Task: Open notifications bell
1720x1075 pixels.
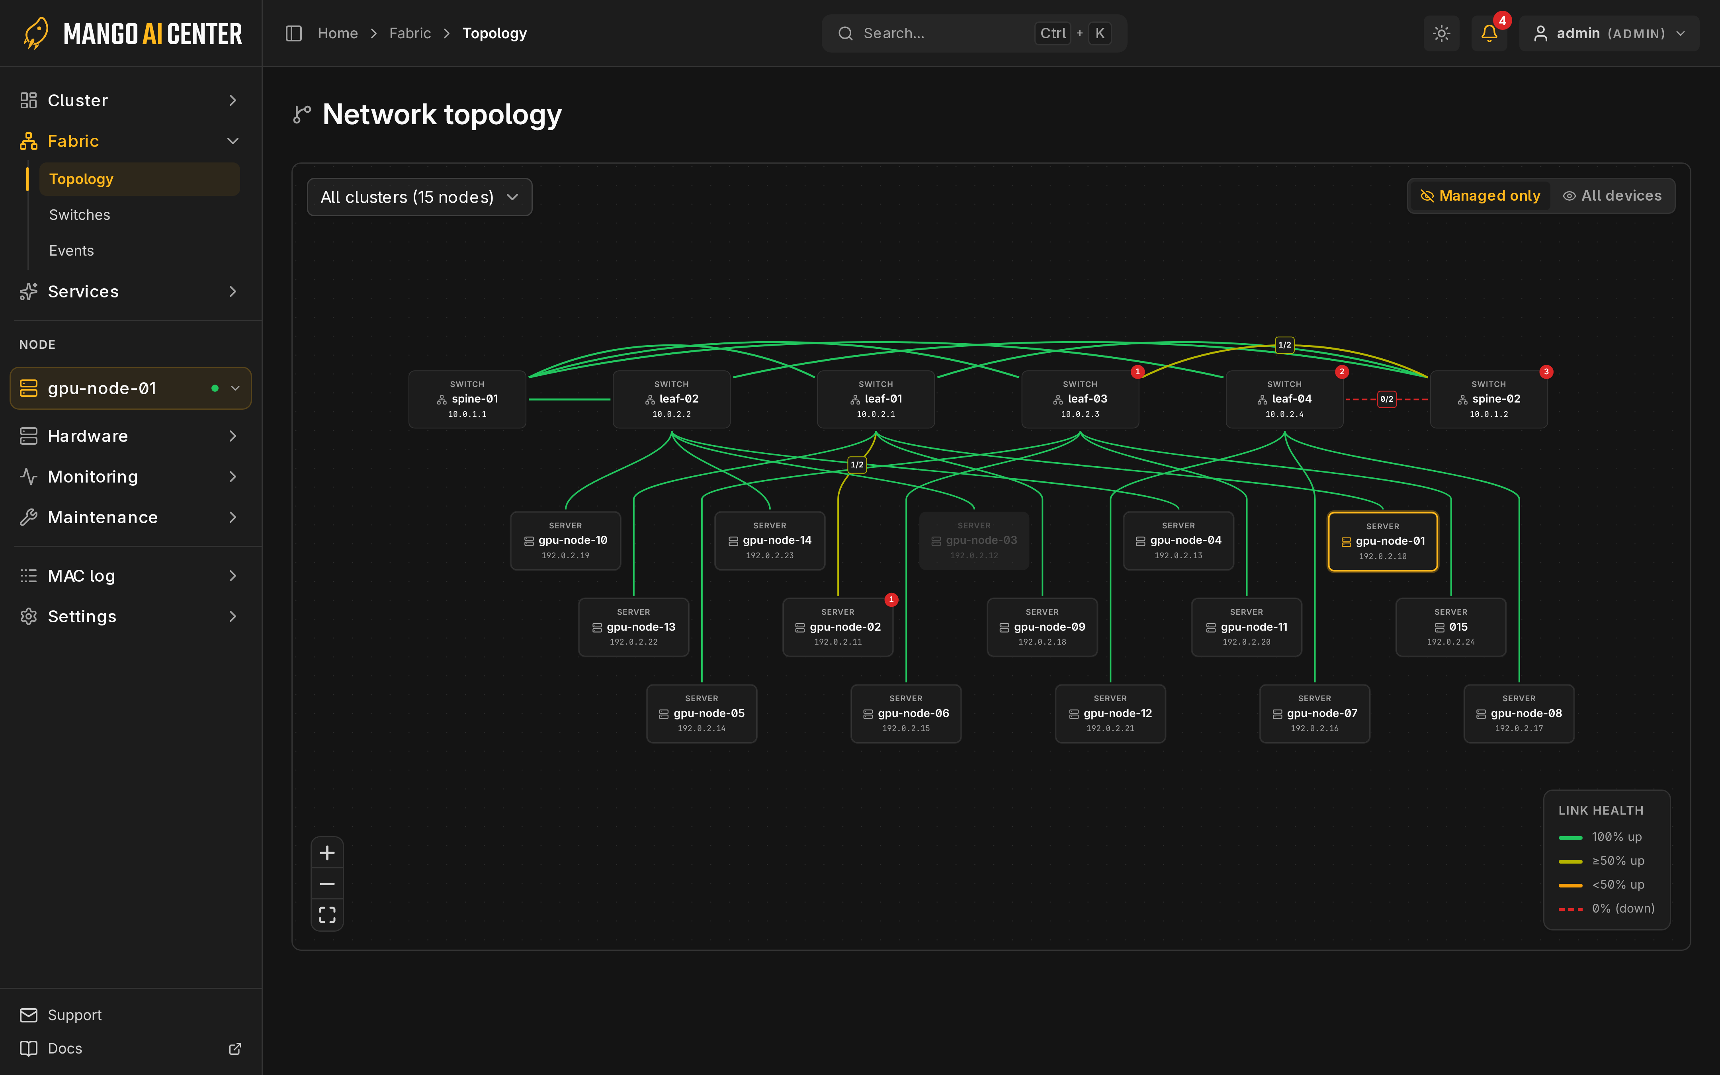Action: tap(1489, 33)
